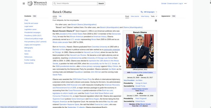Image resolution: width=211 pixels, height=108 pixels.
Task: Open Barack Obama (disambiguation) link
Action: point(84,25)
